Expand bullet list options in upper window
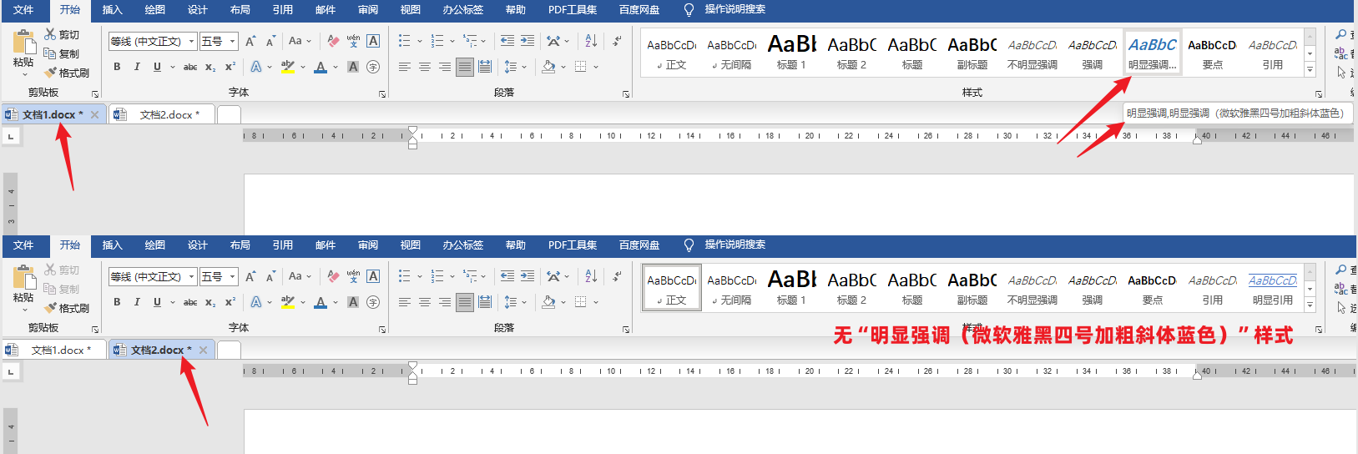This screenshot has width=1358, height=454. [420, 41]
